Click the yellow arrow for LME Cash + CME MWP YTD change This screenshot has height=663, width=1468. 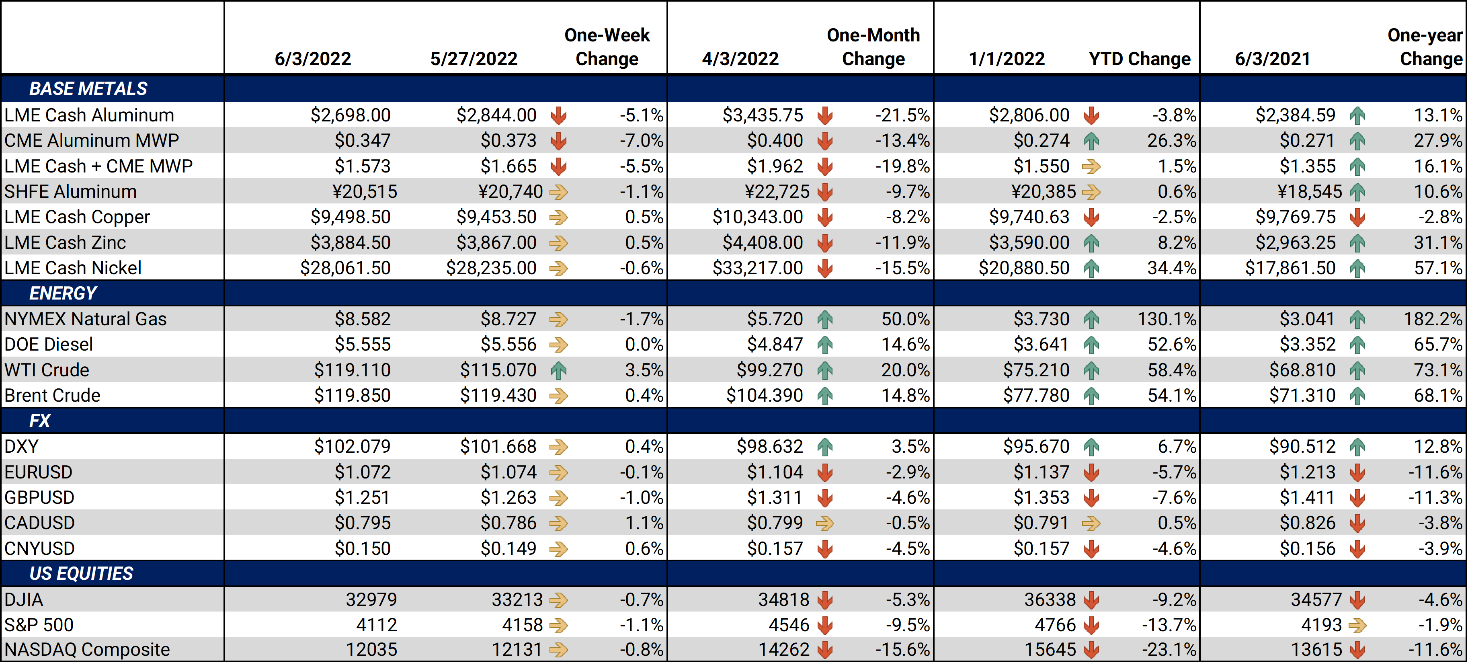point(1091,166)
